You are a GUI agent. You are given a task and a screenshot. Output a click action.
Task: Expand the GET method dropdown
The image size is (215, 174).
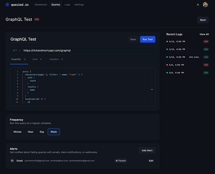click(x=16, y=50)
